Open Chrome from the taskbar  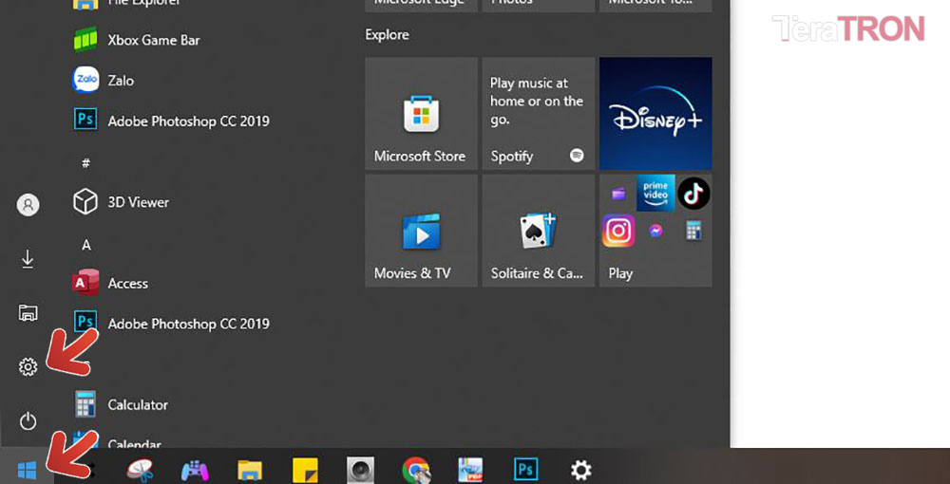point(415,470)
